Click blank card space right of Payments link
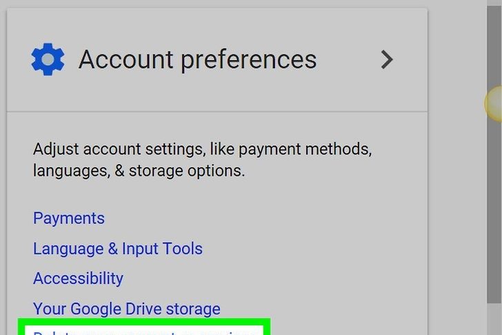 [x=276, y=219]
